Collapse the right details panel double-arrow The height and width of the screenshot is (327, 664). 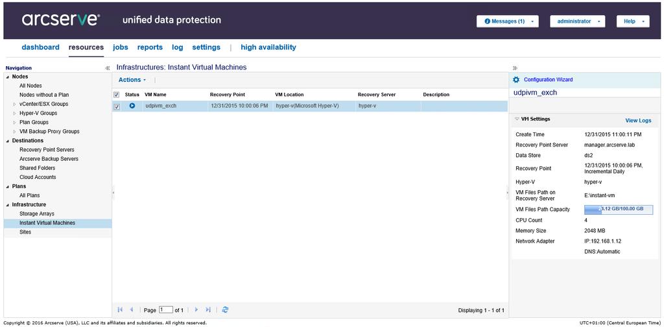(515, 67)
